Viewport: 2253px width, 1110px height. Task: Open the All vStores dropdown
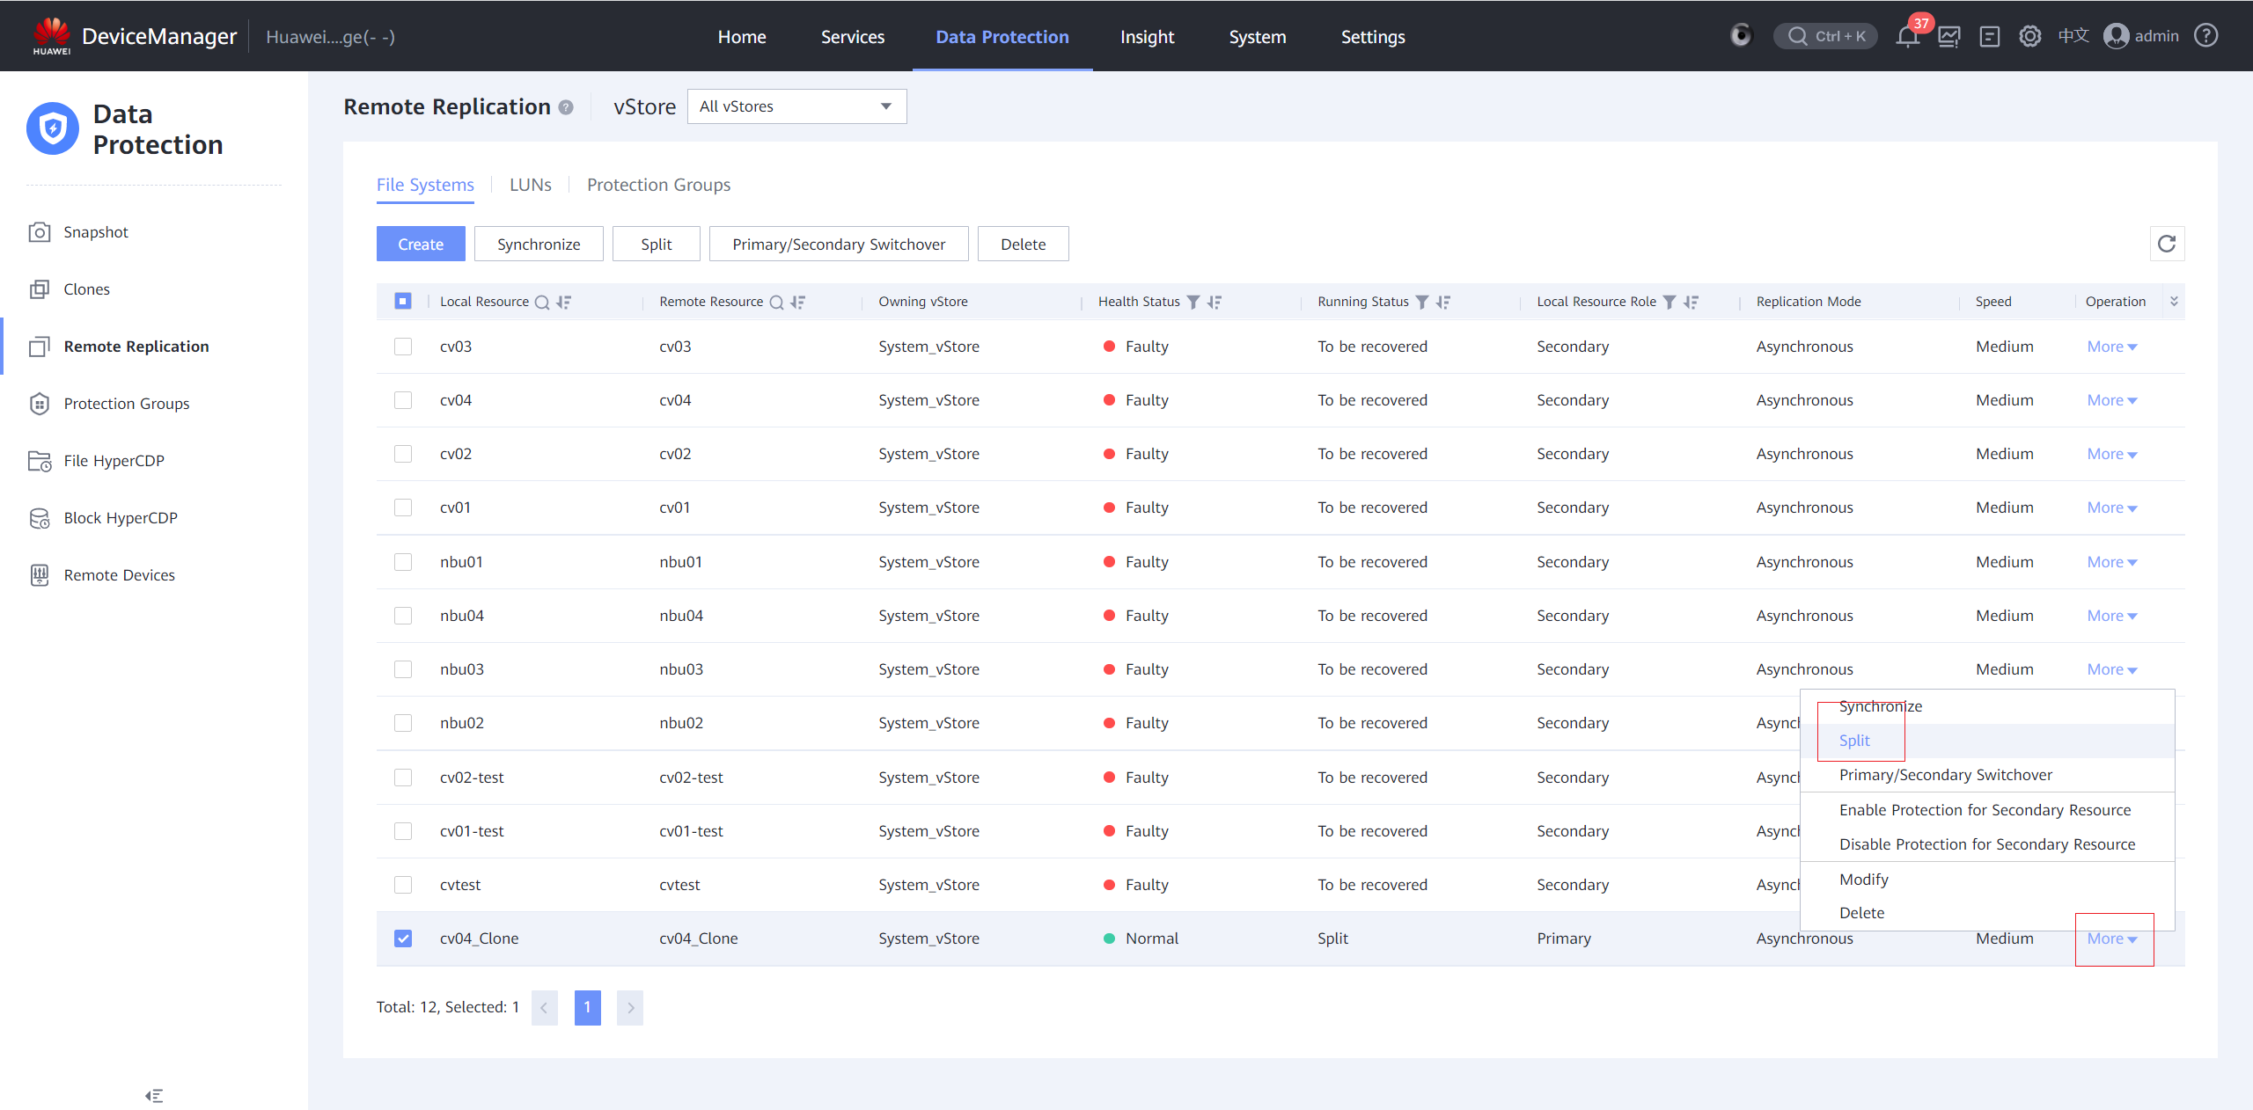click(796, 106)
